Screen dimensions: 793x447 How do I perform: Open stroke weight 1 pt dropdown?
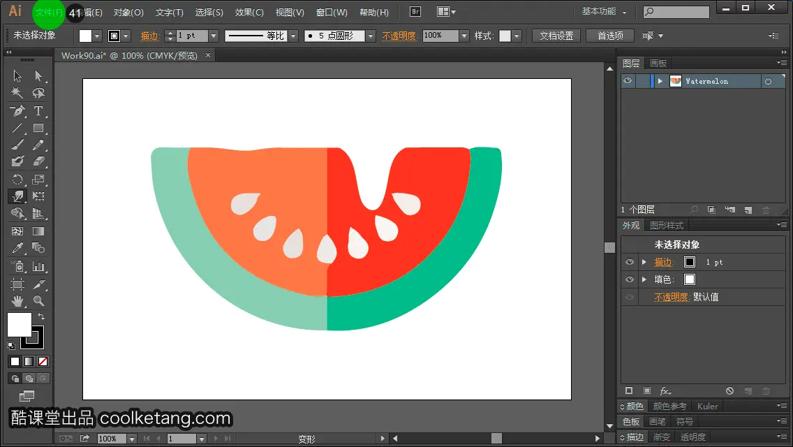(214, 36)
